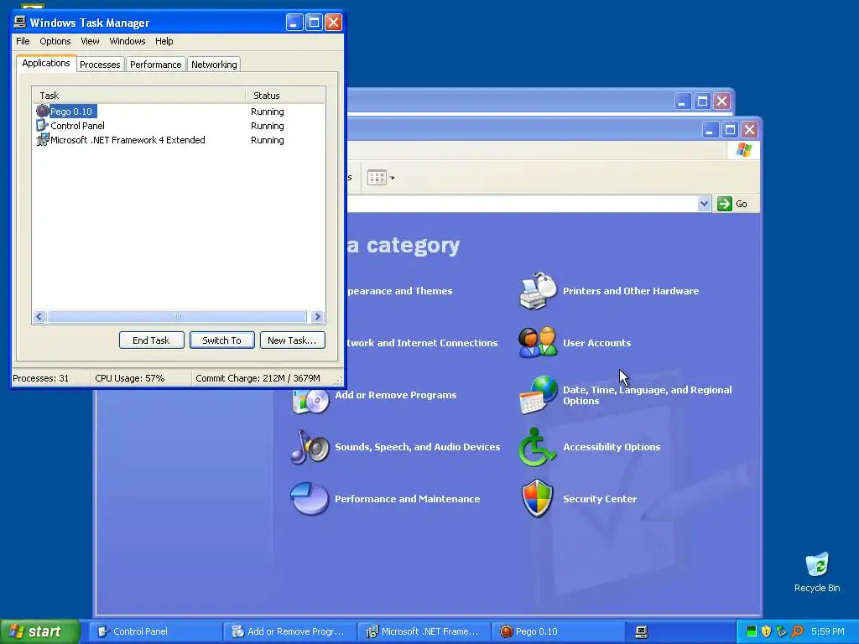Click the green CPU usage tray icon

[752, 631]
